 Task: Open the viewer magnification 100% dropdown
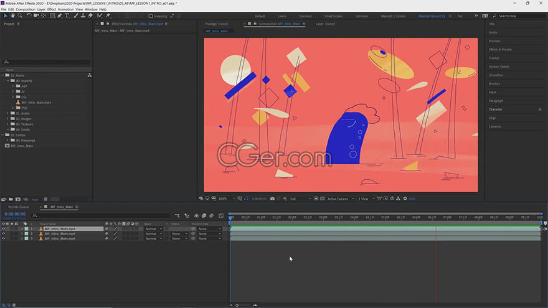click(227, 198)
